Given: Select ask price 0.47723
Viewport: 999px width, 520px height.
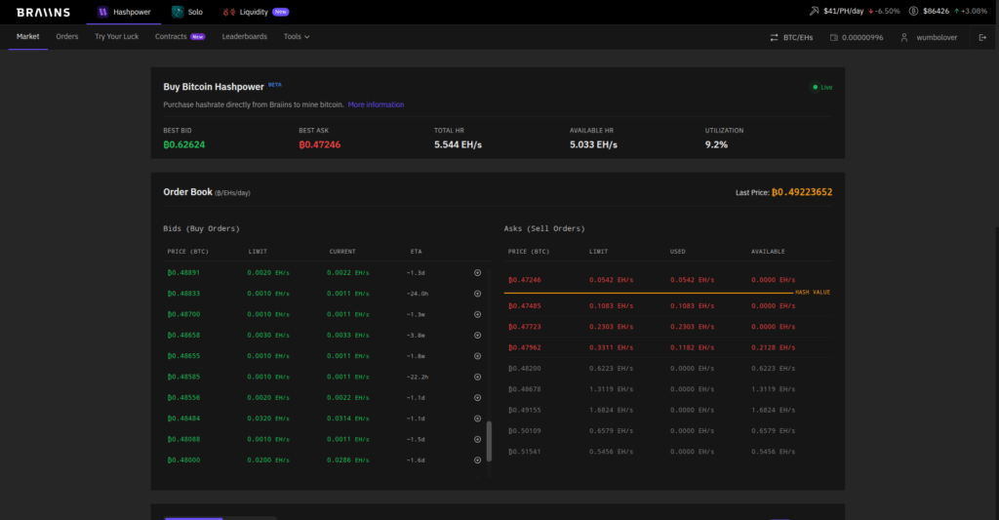Looking at the screenshot, I should pos(524,327).
